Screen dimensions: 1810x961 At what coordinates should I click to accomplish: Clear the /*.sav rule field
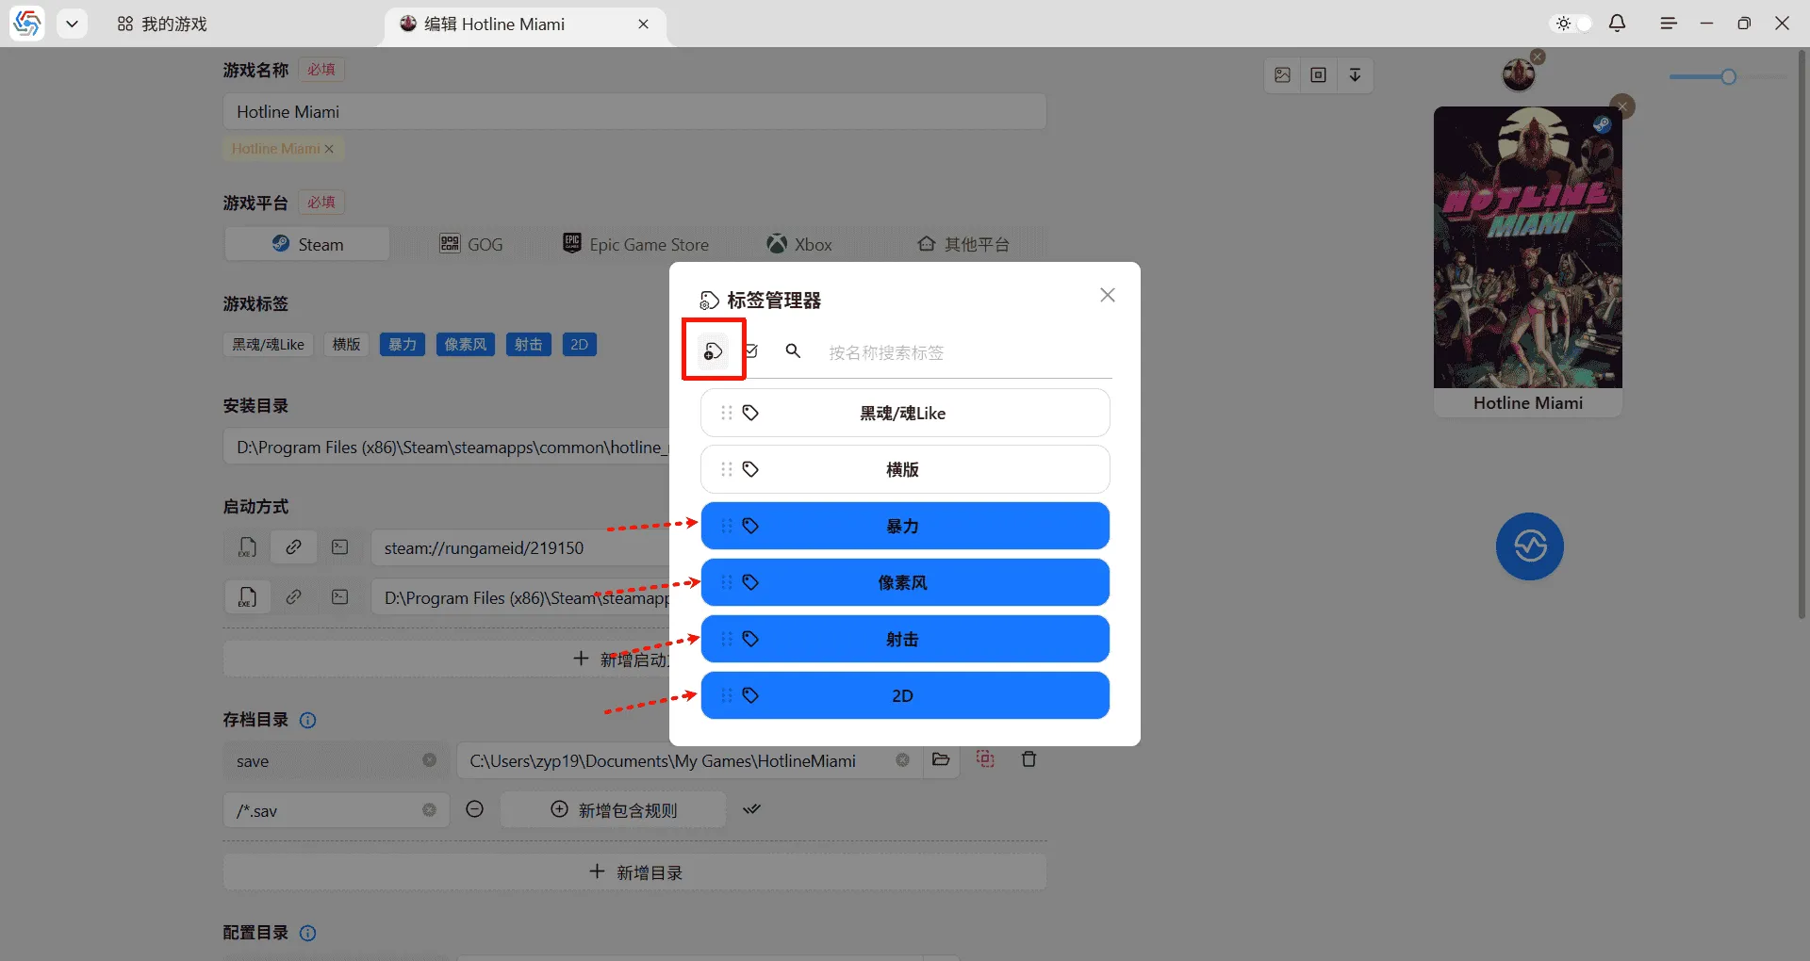429,810
